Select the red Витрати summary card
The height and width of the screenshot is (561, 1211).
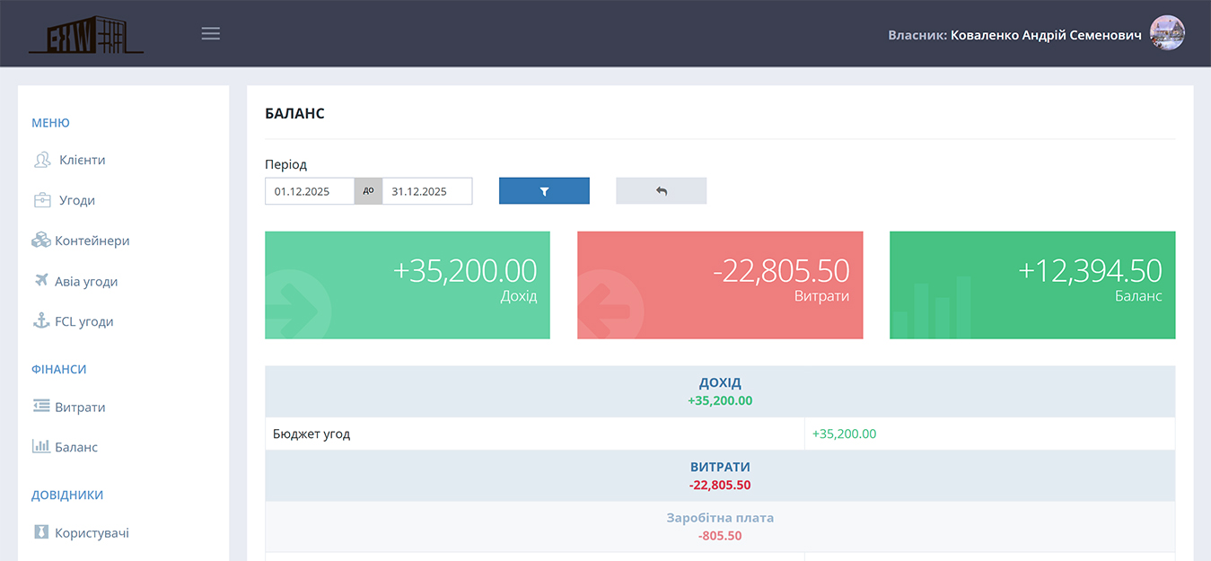click(720, 285)
